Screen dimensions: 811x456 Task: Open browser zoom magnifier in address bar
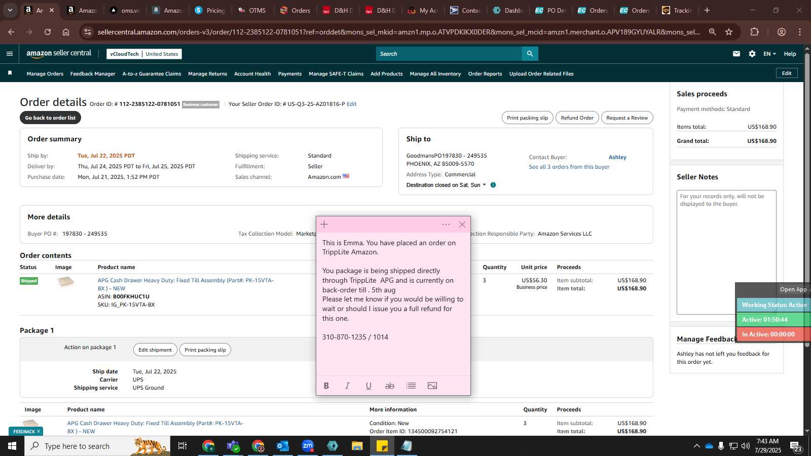(712, 32)
